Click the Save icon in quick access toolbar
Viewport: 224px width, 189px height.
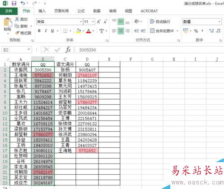[14, 3]
